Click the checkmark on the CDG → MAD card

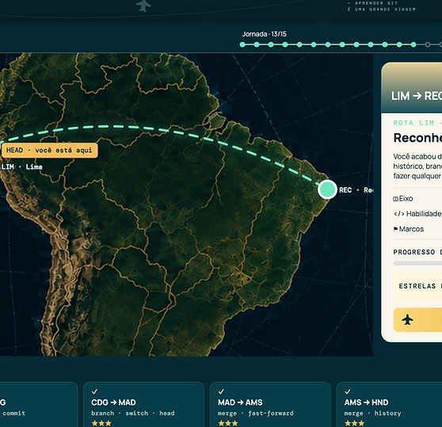[x=95, y=391]
